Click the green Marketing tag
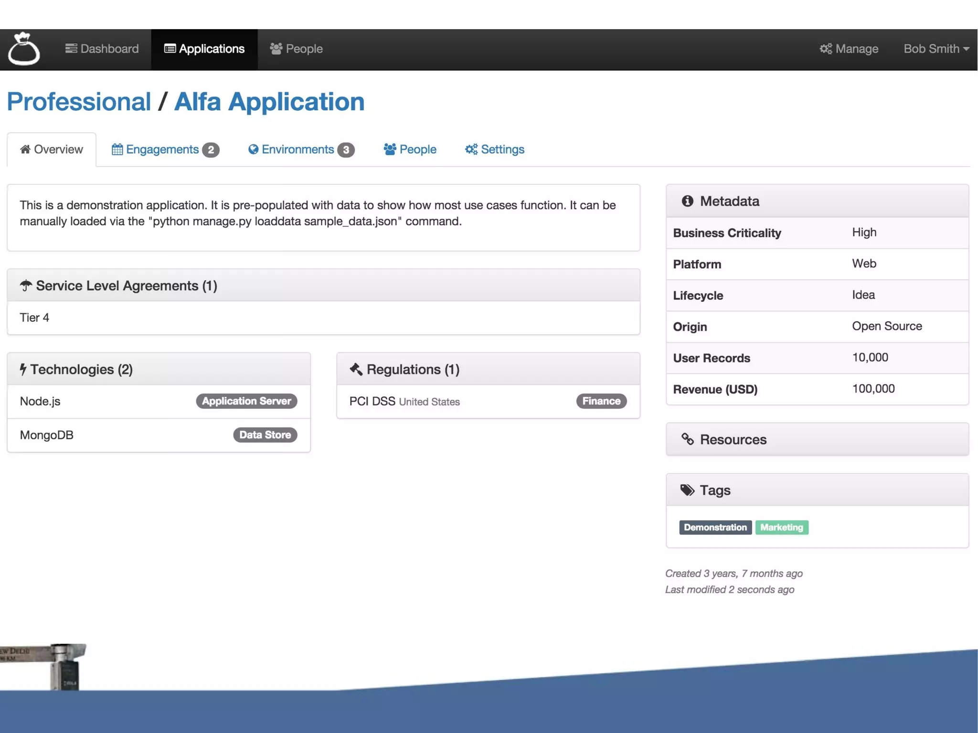Screen dimensions: 978x733 coord(781,527)
